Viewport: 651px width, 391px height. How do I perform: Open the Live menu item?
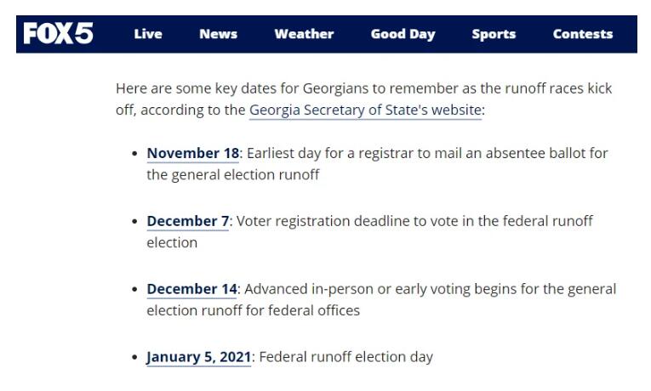point(148,34)
